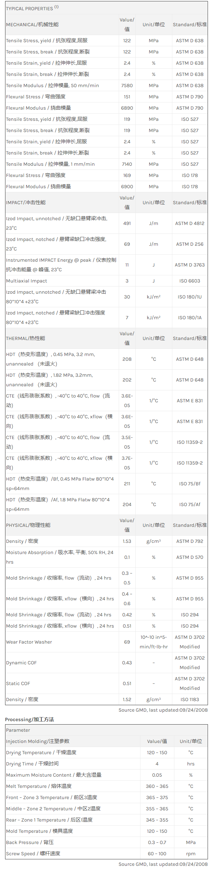211x875 pixels.
Task: Click the Processing/加工方法 heading
Action: 30,719
